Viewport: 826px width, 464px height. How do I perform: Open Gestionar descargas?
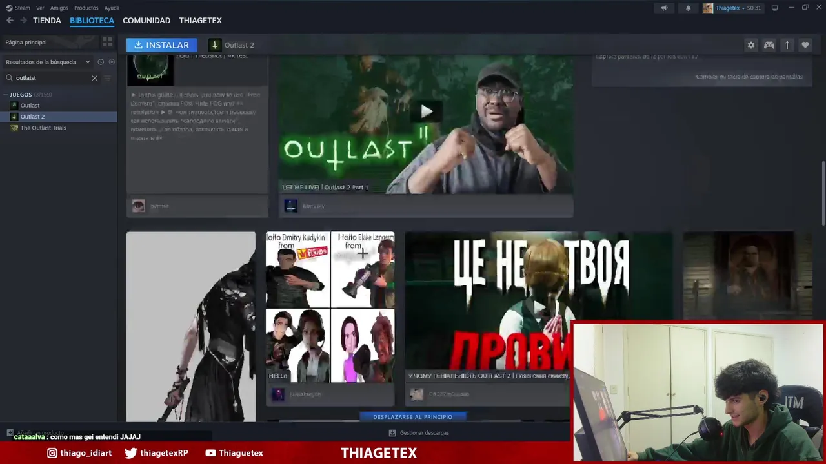tap(419, 433)
